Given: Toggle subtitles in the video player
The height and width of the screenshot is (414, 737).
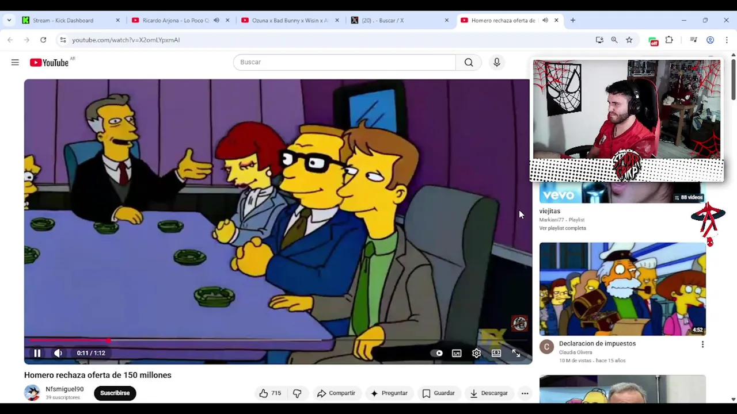Looking at the screenshot, I should (x=457, y=353).
